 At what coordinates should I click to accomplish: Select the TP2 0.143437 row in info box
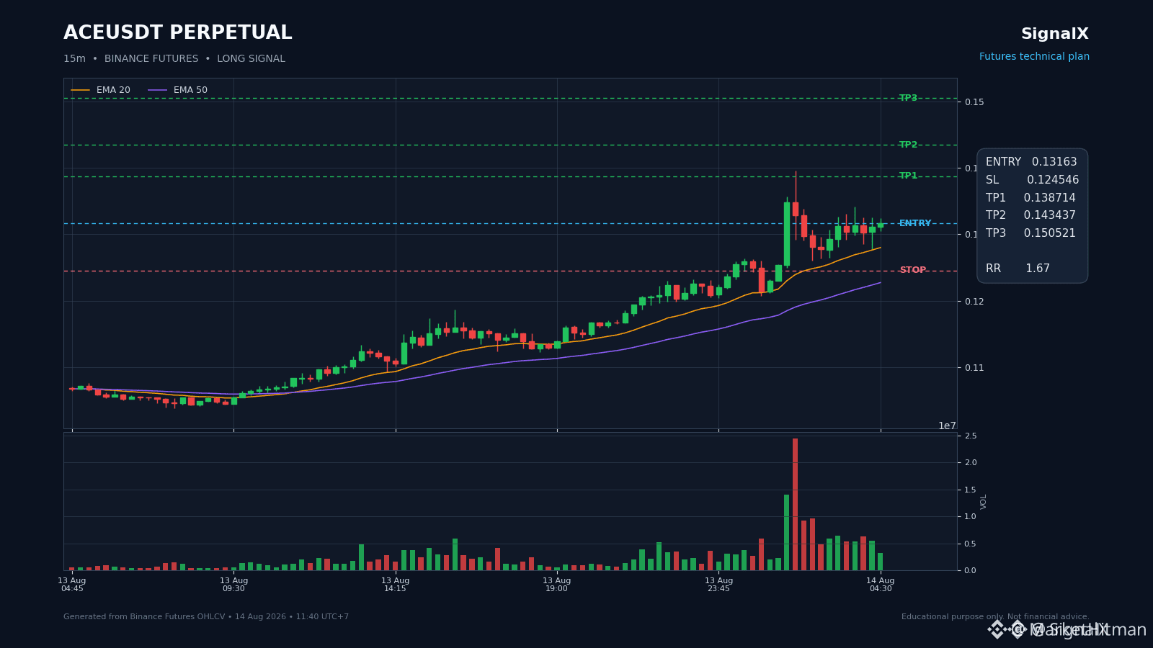(x=1030, y=215)
